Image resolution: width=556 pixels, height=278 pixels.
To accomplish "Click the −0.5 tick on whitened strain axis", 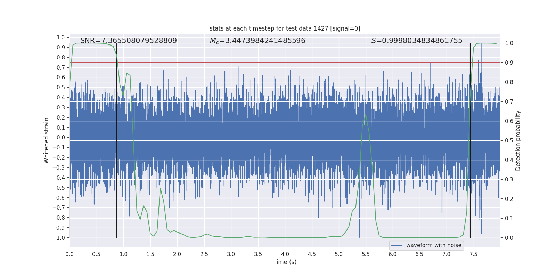I will click(58, 188).
